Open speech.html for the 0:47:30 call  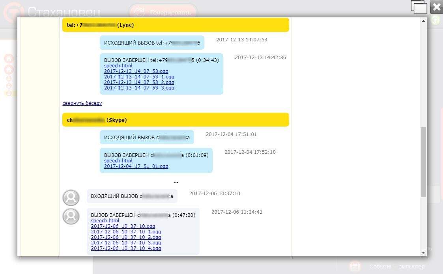coord(105,220)
